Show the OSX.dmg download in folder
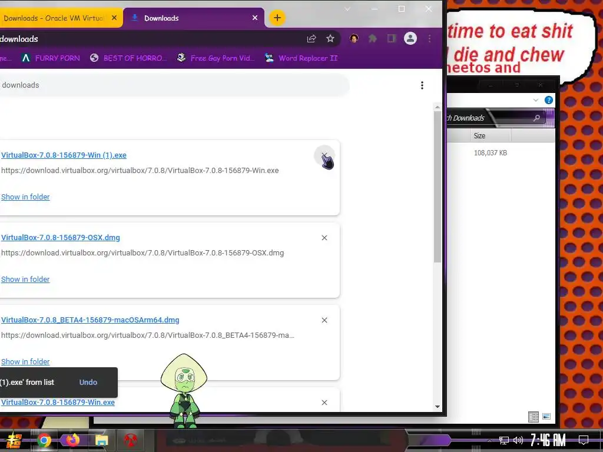This screenshot has height=452, width=603. [x=25, y=280]
